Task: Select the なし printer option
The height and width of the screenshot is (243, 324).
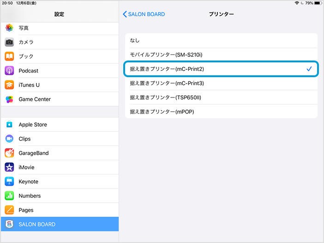Action: coord(221,41)
